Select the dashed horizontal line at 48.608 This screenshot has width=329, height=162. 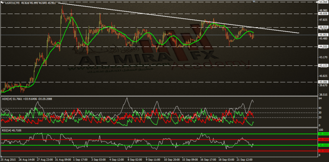coord(159,14)
